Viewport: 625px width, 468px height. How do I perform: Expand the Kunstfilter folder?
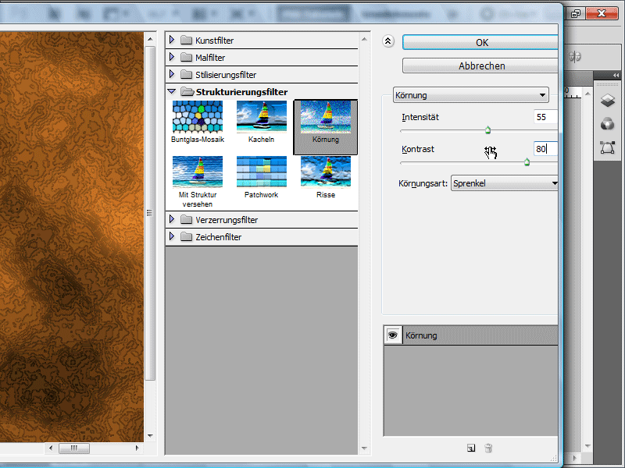(172, 40)
